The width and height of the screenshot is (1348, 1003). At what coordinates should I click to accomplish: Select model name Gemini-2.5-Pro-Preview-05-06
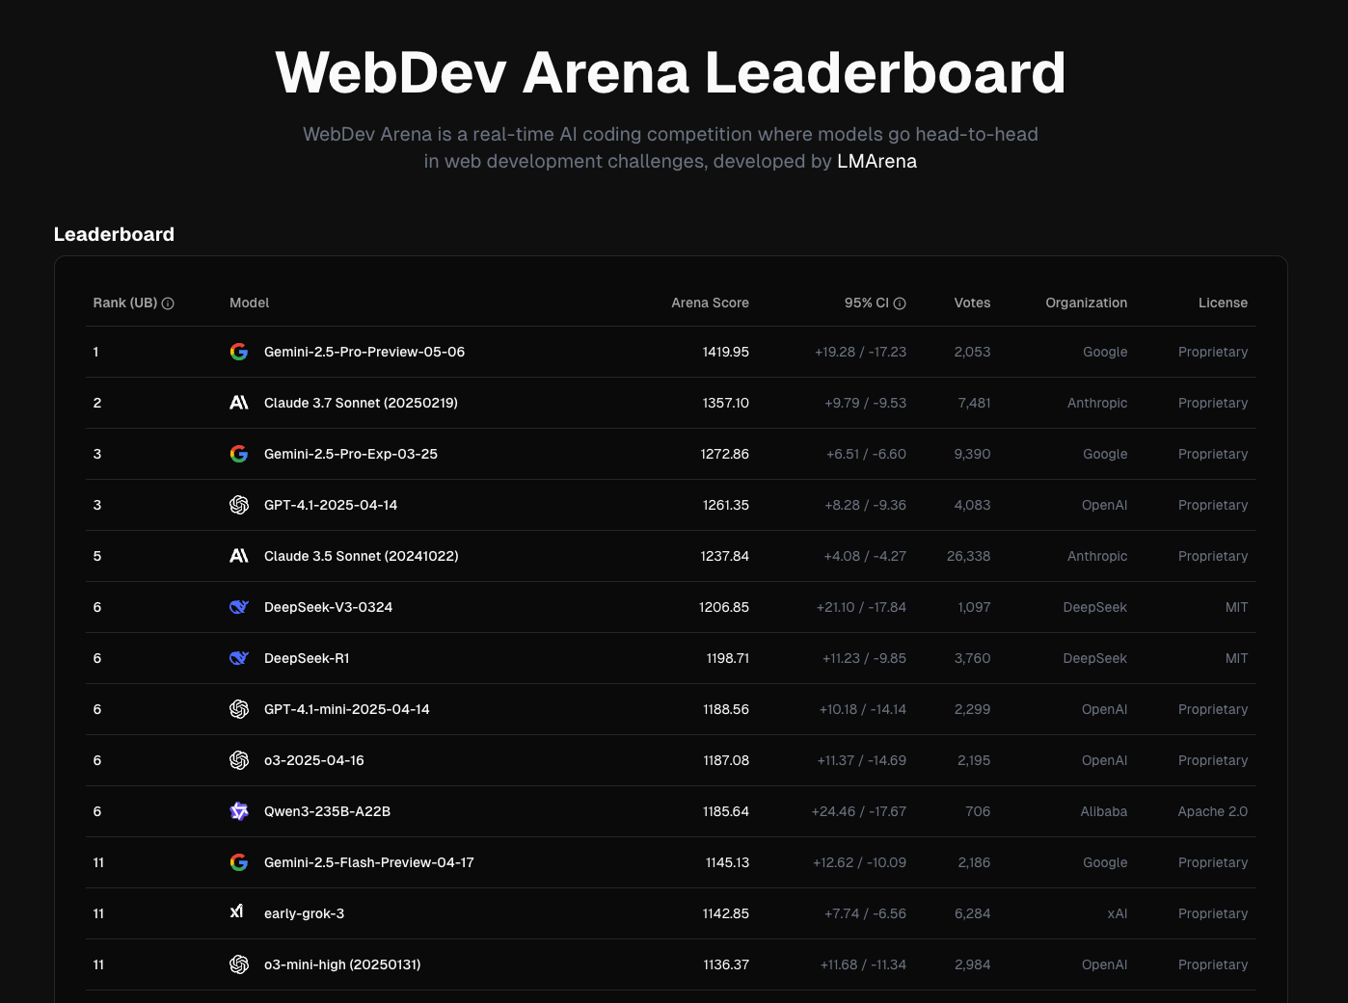point(364,352)
